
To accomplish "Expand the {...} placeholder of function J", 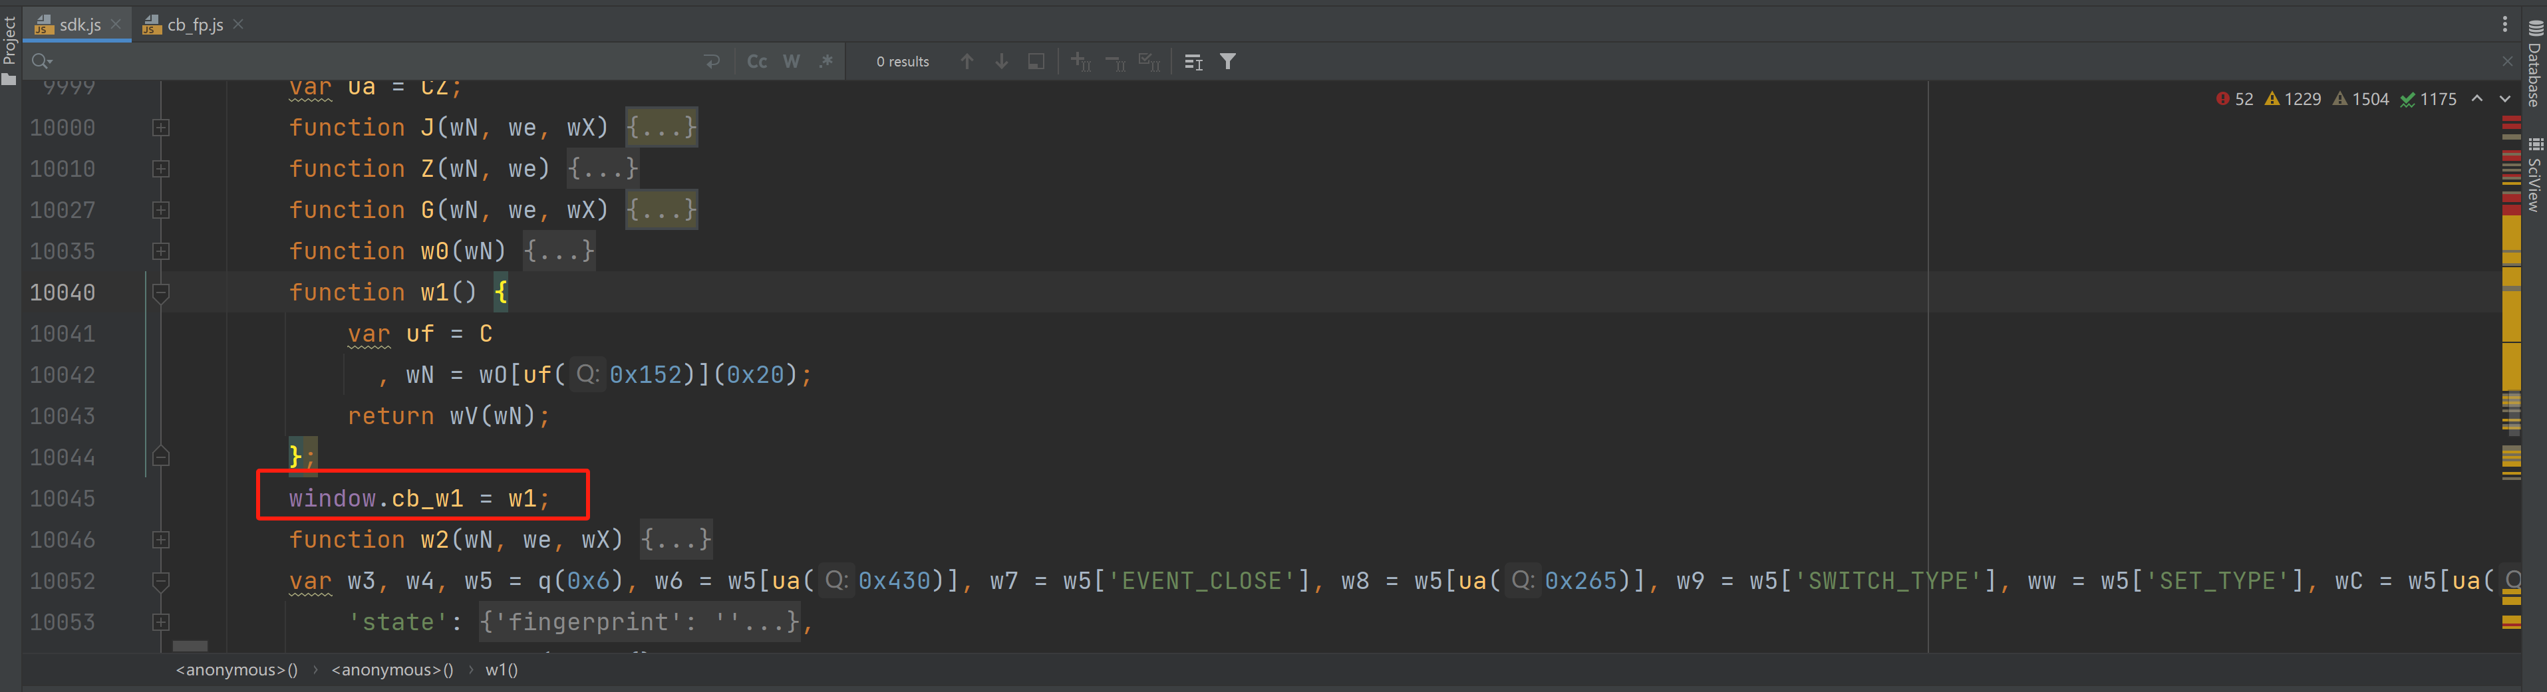I will coord(661,128).
